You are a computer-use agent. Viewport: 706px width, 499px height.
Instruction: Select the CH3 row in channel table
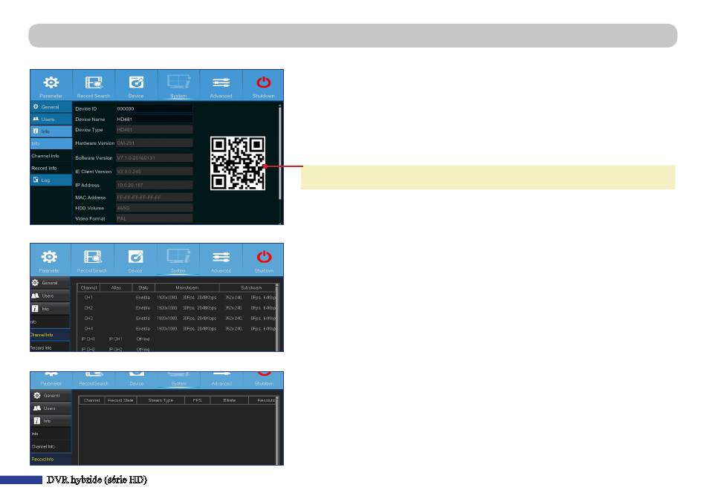[x=177, y=318]
